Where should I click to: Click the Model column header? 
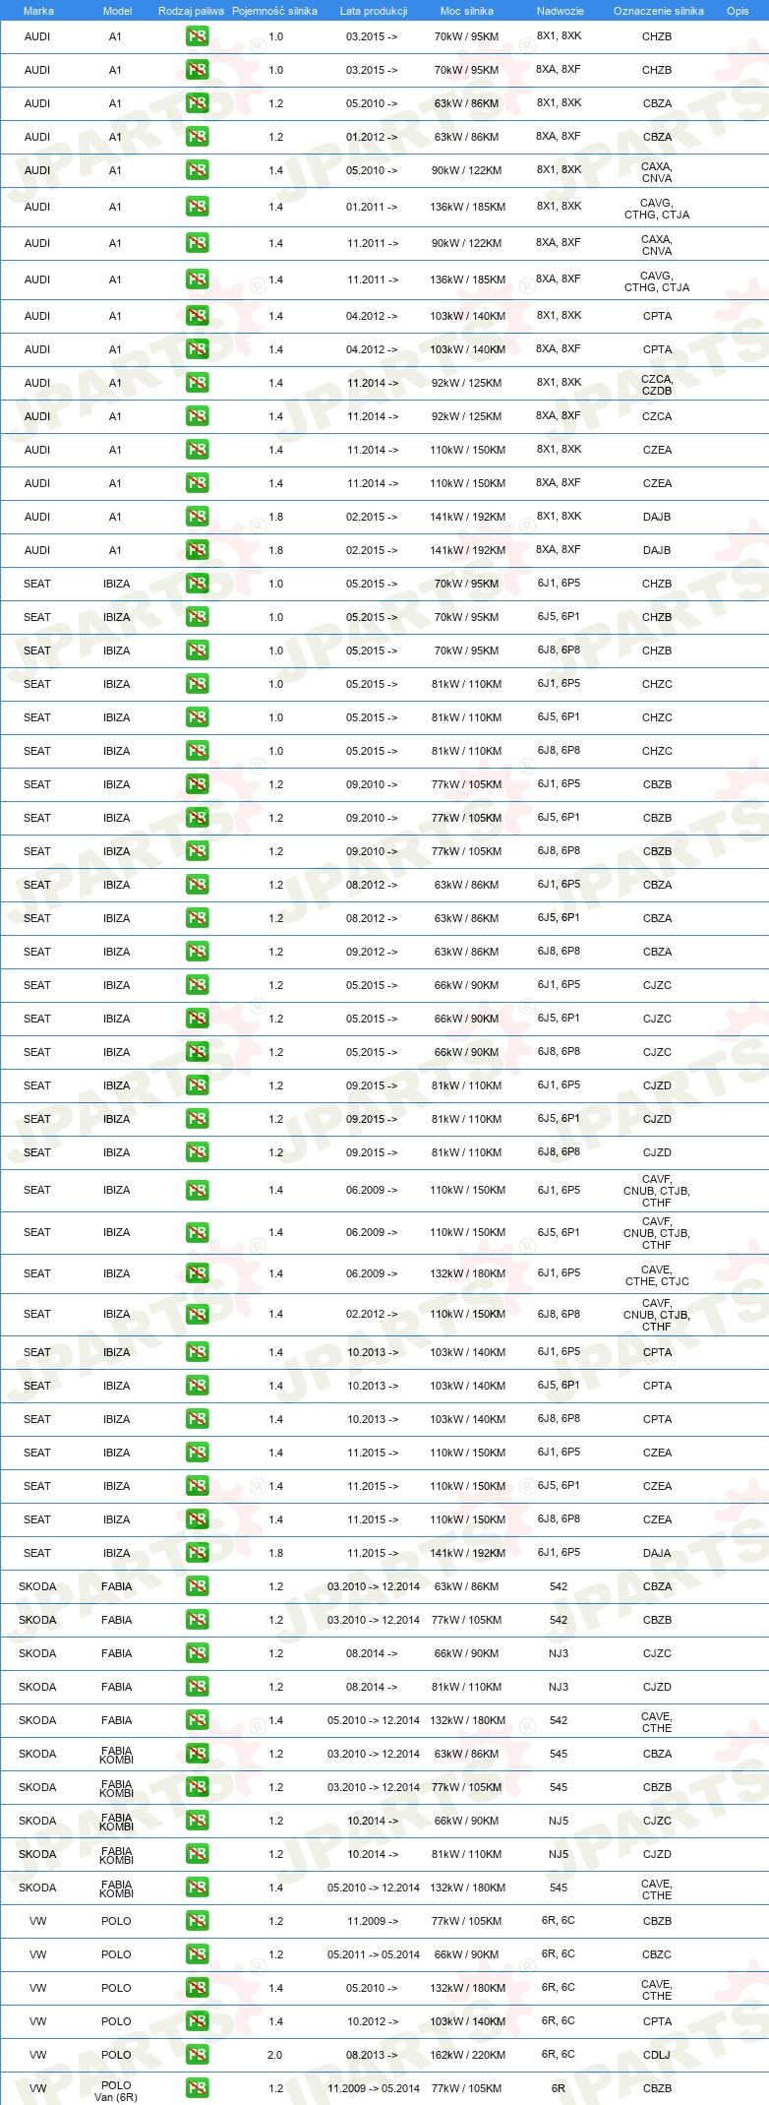117,11
